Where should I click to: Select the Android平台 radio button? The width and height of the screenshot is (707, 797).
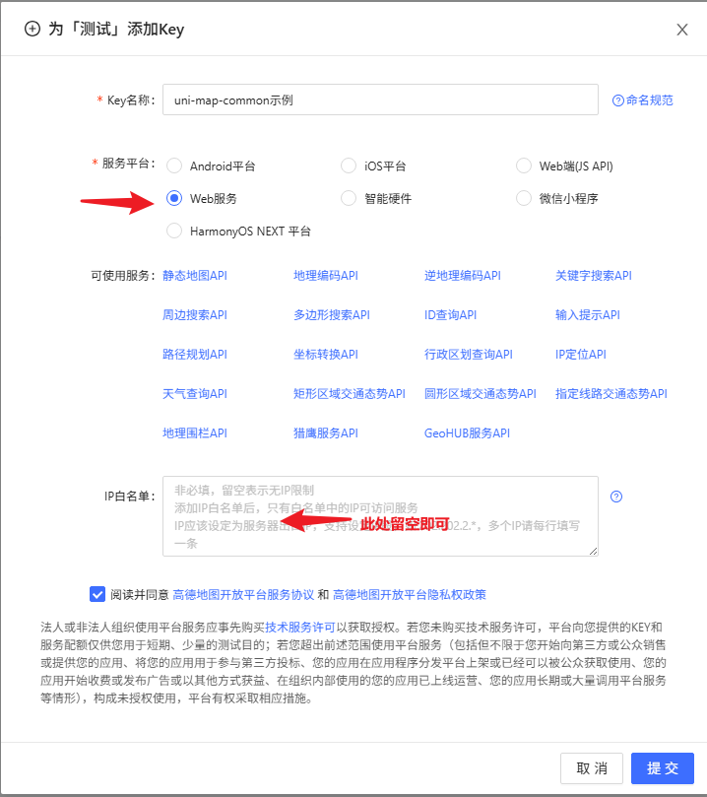[174, 166]
